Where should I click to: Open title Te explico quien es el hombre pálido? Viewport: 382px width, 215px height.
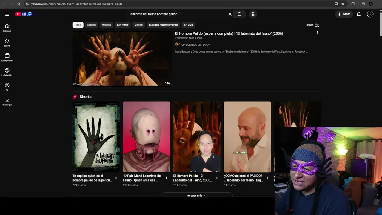click(92, 178)
